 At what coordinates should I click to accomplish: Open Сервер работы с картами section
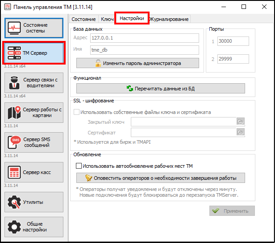[34, 113]
